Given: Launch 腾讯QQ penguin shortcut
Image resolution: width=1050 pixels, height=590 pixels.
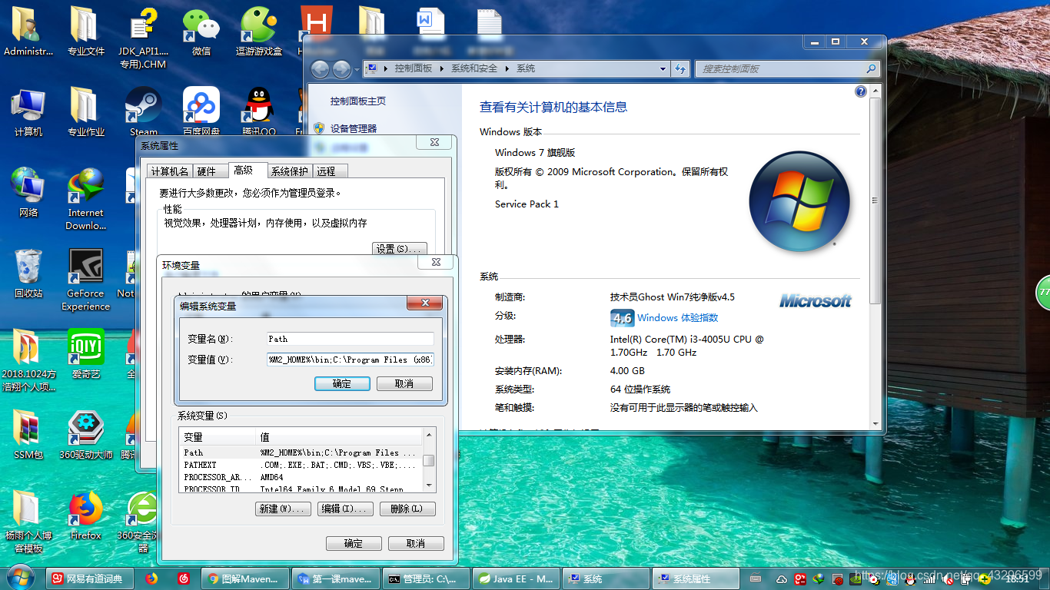Looking at the screenshot, I should [259, 112].
